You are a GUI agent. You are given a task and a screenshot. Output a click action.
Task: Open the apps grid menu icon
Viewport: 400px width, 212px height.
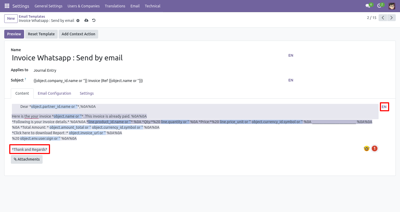pos(7,6)
